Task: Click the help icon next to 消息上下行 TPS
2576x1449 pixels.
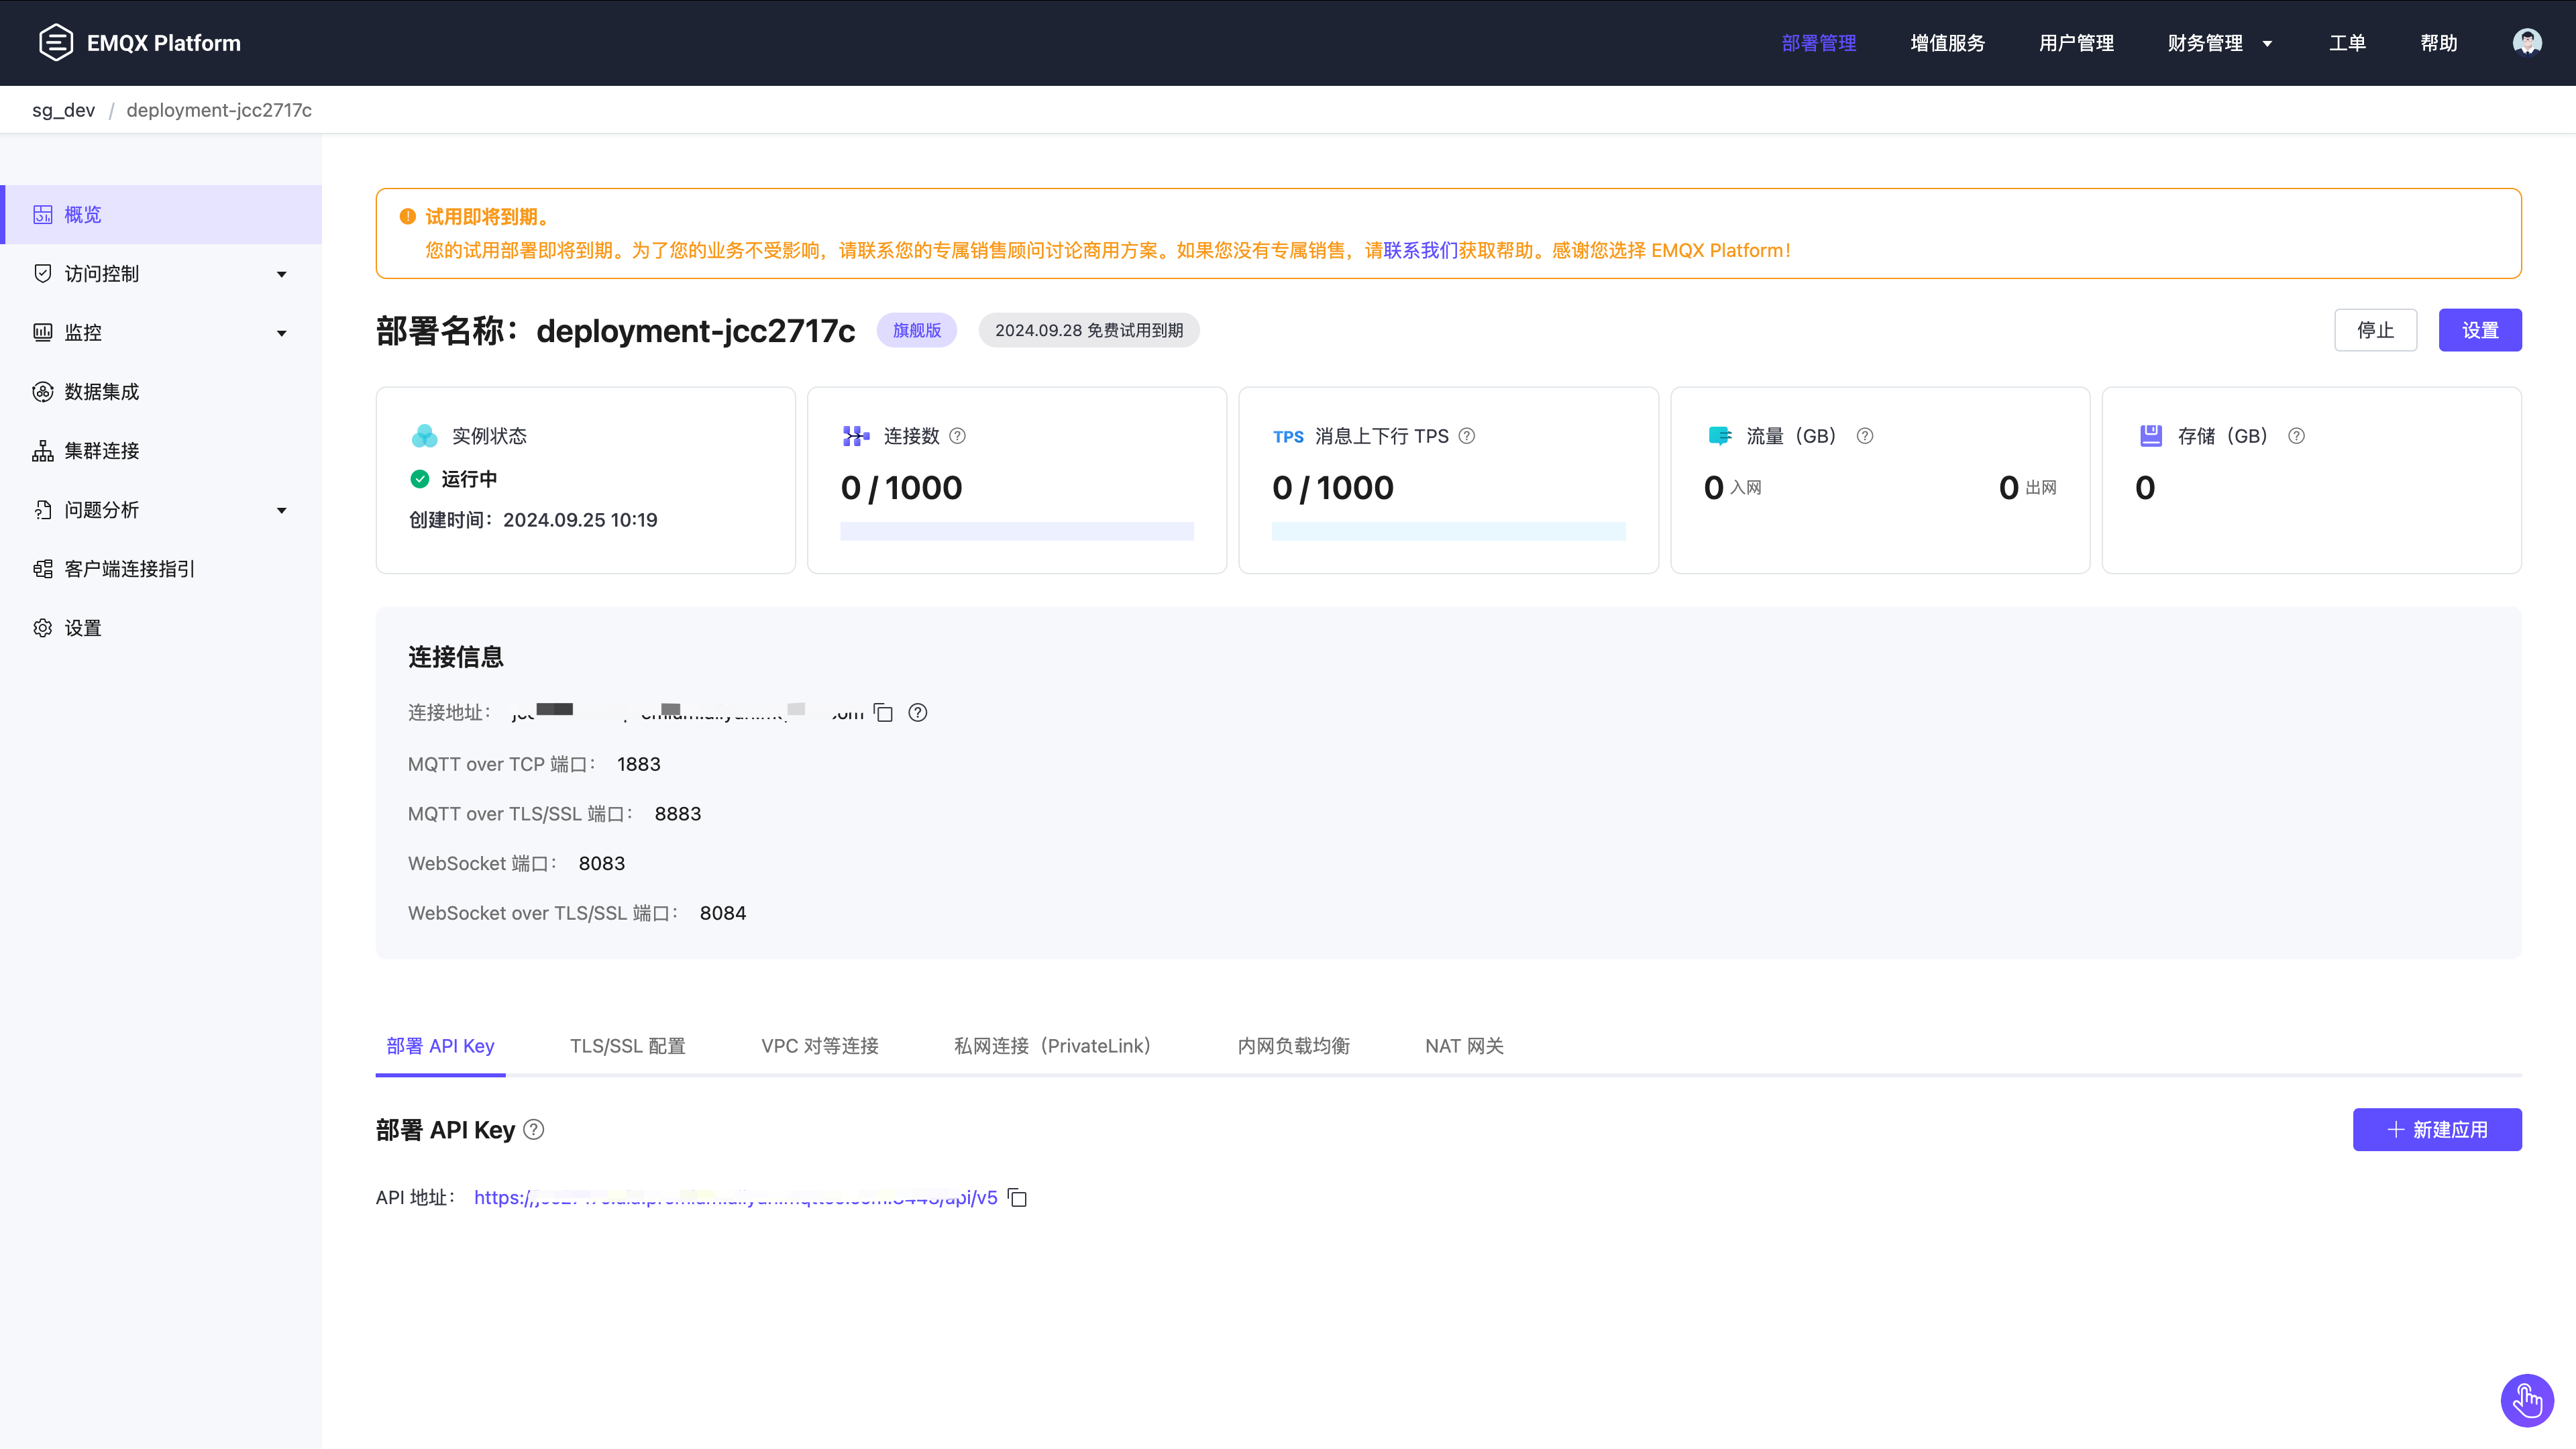Action: [1466, 435]
